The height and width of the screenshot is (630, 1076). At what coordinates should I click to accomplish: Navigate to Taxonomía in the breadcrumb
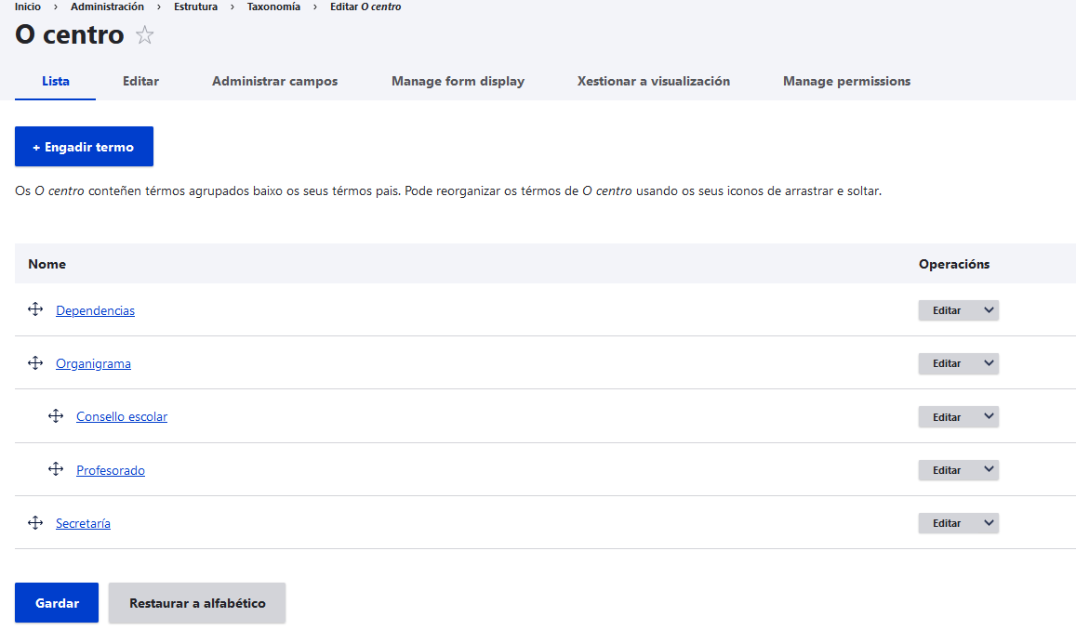(x=273, y=7)
